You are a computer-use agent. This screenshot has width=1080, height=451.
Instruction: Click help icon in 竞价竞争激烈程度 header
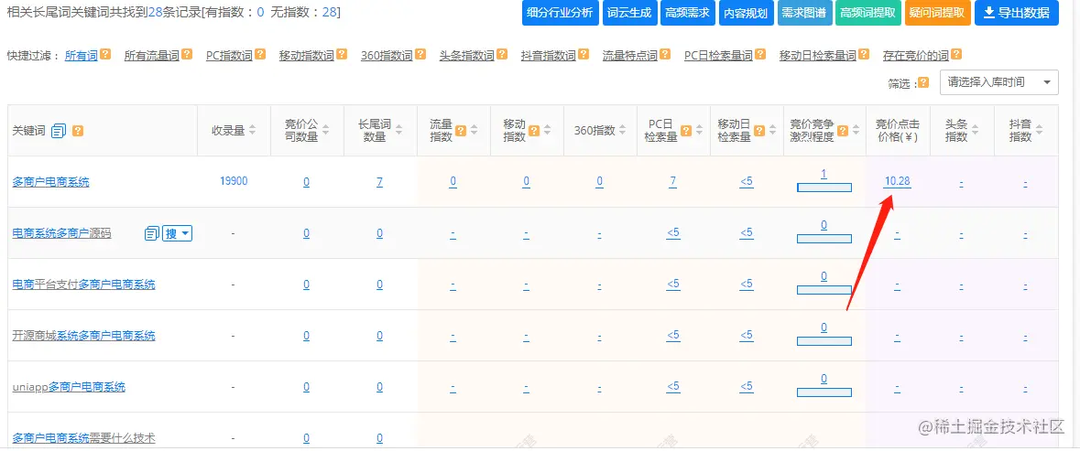845,131
